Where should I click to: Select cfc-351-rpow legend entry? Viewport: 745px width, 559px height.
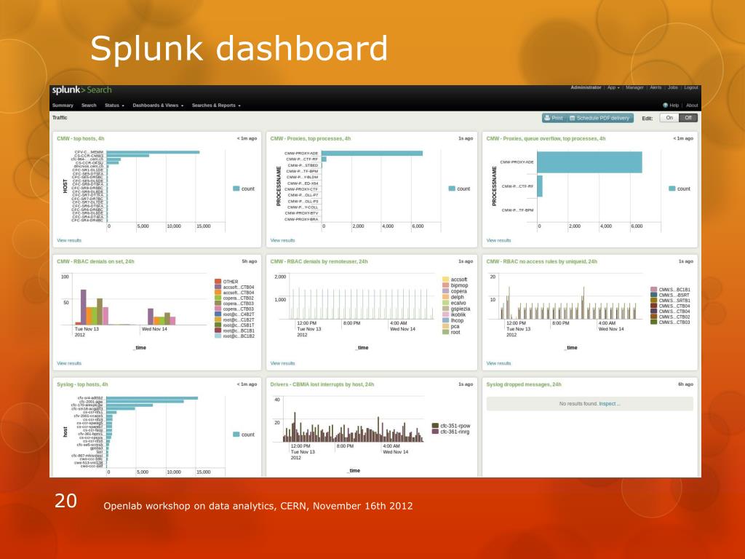(x=451, y=426)
